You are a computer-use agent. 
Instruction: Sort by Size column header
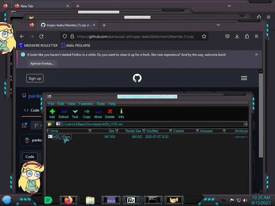click(x=103, y=131)
